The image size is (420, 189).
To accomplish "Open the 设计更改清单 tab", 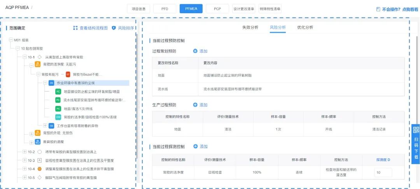I will tap(243, 9).
